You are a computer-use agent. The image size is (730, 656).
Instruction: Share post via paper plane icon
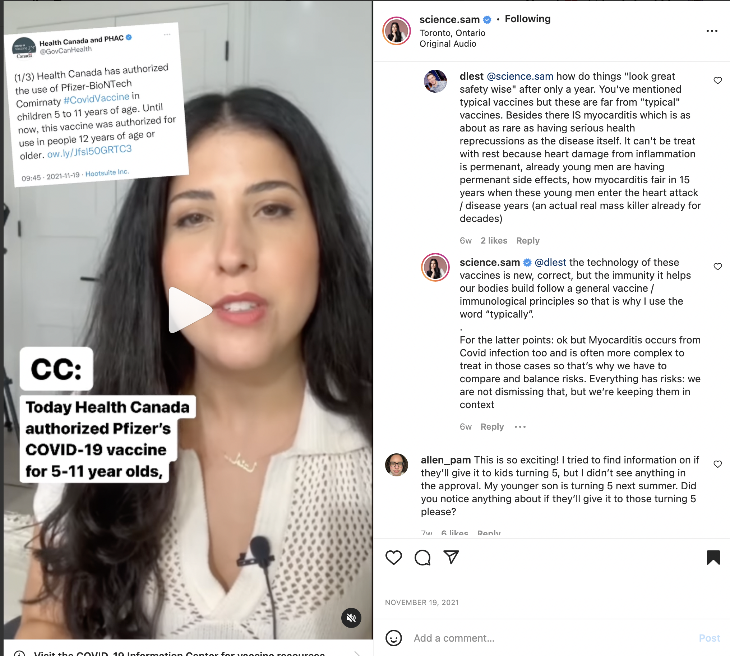coord(451,557)
